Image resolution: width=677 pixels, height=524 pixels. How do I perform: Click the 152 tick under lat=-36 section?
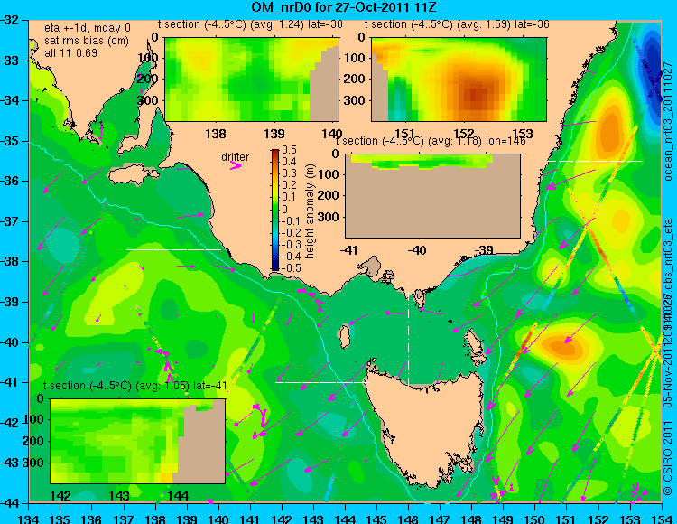point(464,134)
